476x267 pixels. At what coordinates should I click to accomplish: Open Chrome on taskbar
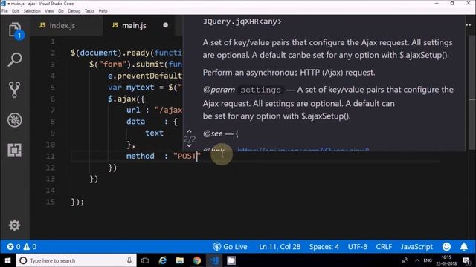pyautogui.click(x=197, y=260)
